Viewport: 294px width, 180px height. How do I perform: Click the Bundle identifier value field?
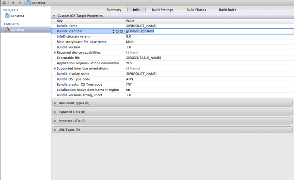(x=209, y=31)
